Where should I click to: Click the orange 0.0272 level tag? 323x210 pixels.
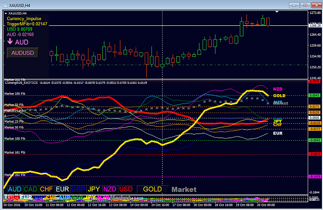coord(315,107)
